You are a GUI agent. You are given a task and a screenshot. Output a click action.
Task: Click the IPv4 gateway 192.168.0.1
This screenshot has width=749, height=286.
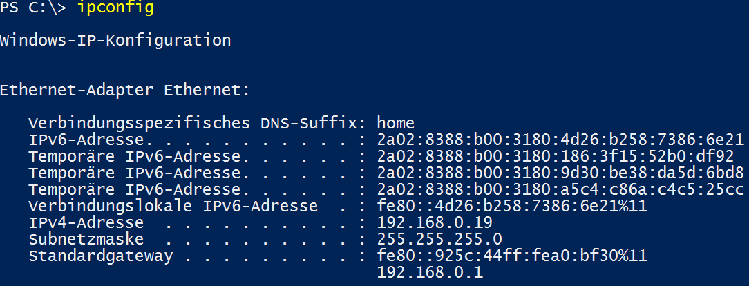pyautogui.click(x=430, y=273)
